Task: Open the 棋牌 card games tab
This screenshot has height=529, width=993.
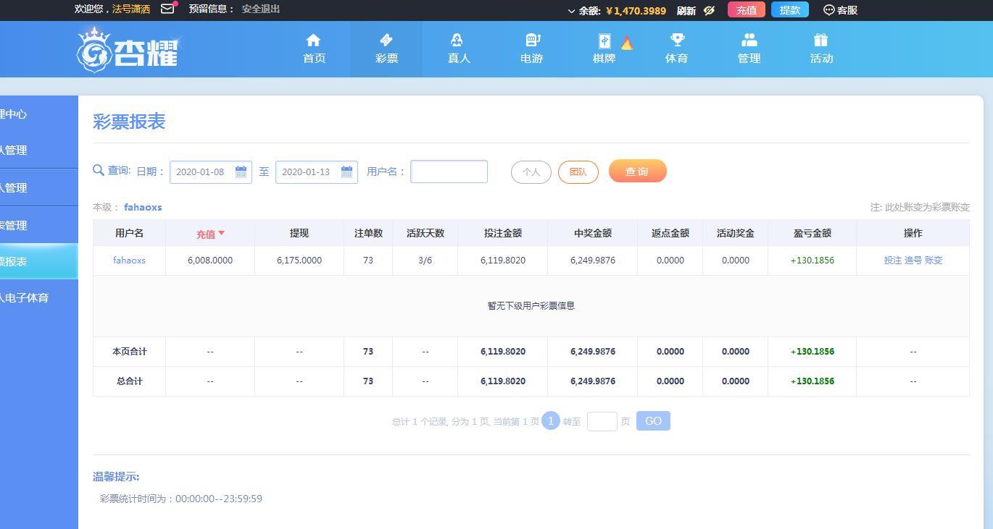Action: (604, 49)
